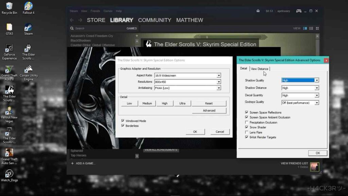Viewport: 348px width, 196px height.
Task: Click the Steam back navigation arrow
Action: point(72,20)
